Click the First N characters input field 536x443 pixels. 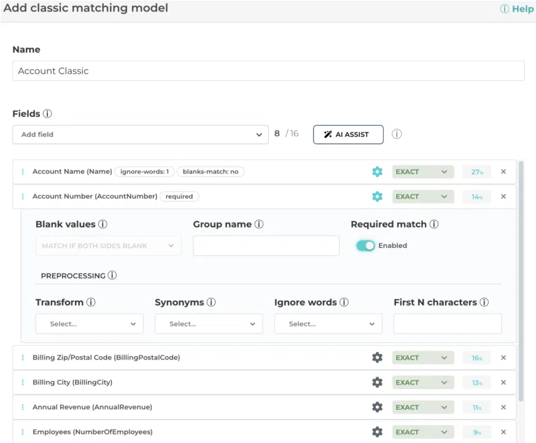coord(448,324)
